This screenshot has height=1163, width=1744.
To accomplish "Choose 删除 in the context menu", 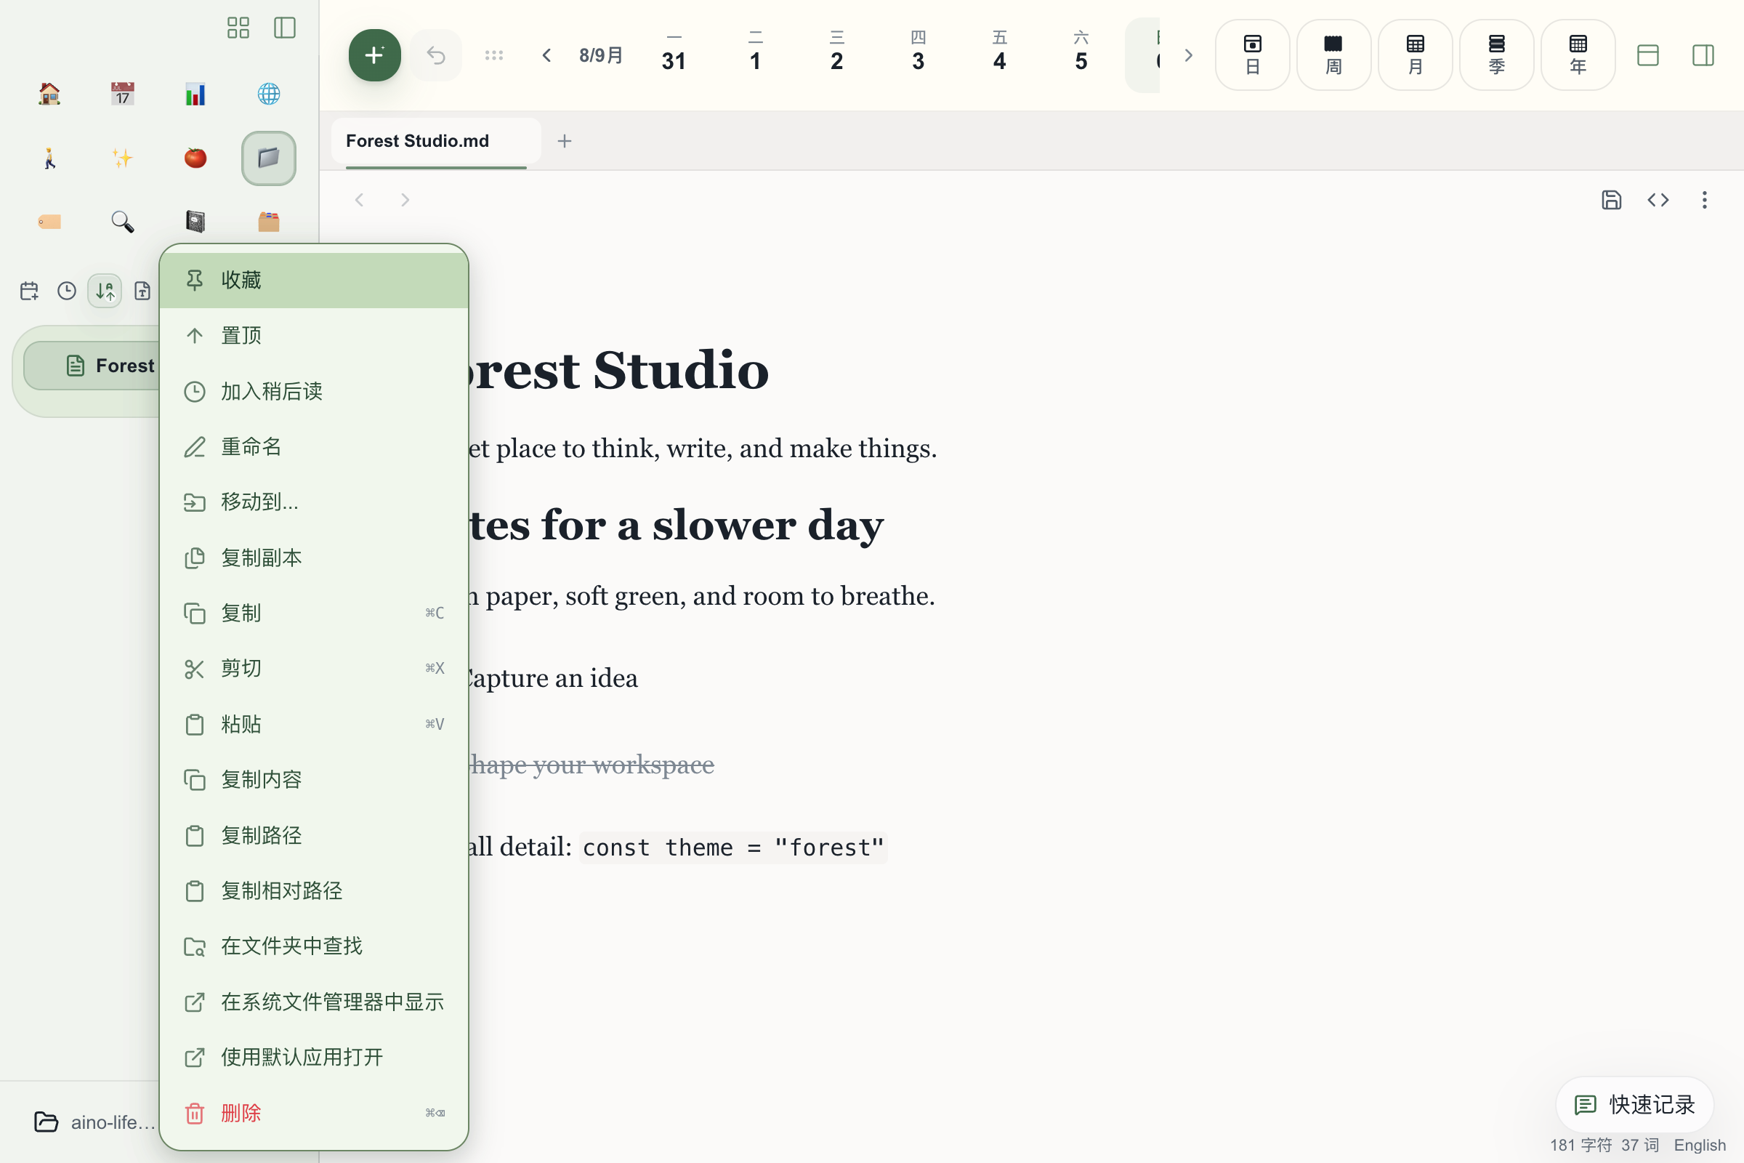I will [314, 1113].
